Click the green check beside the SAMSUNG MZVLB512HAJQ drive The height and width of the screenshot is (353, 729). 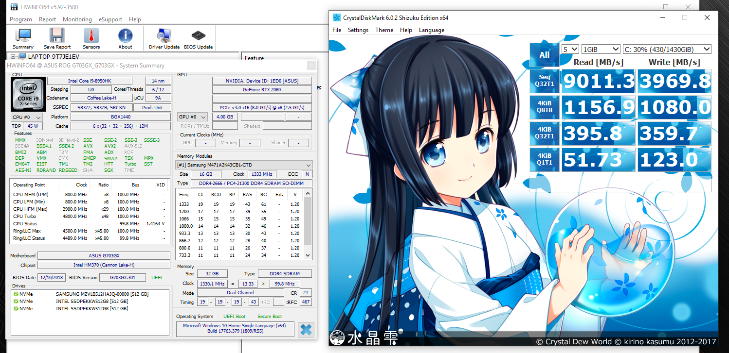tap(16, 294)
